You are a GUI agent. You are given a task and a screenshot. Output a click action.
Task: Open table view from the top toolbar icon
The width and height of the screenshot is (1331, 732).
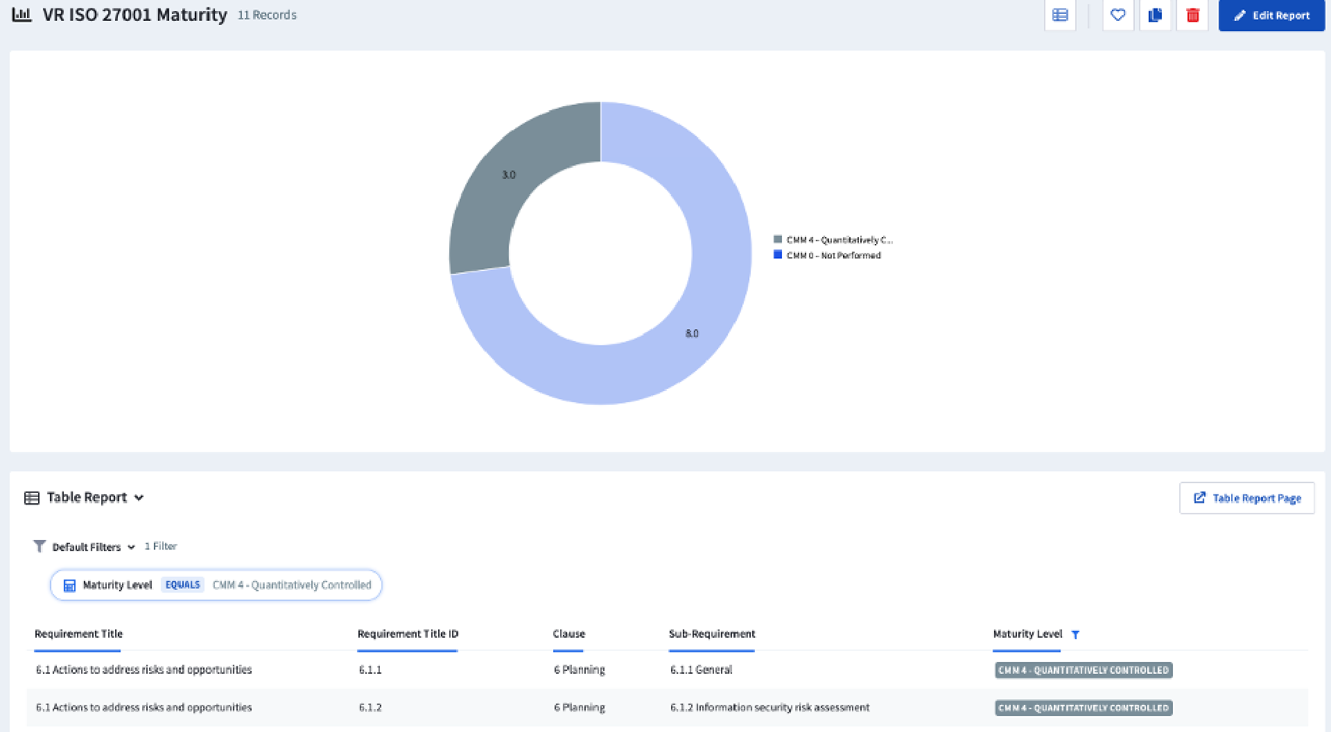coord(1060,15)
